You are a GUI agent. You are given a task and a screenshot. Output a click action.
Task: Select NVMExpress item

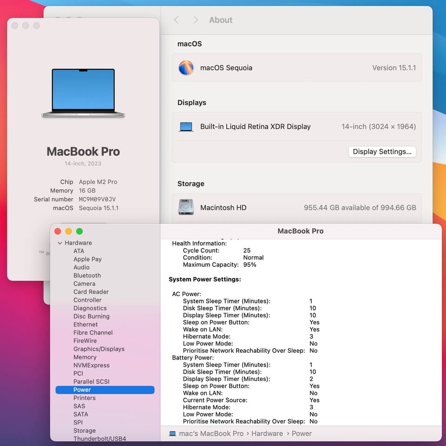pos(92,365)
